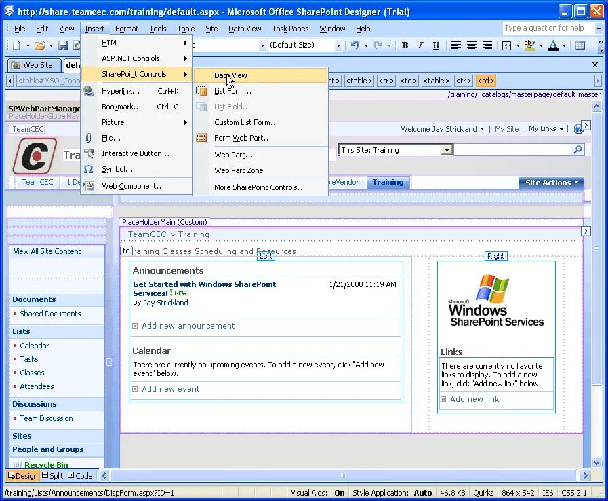Open the Format menu

[126, 29]
